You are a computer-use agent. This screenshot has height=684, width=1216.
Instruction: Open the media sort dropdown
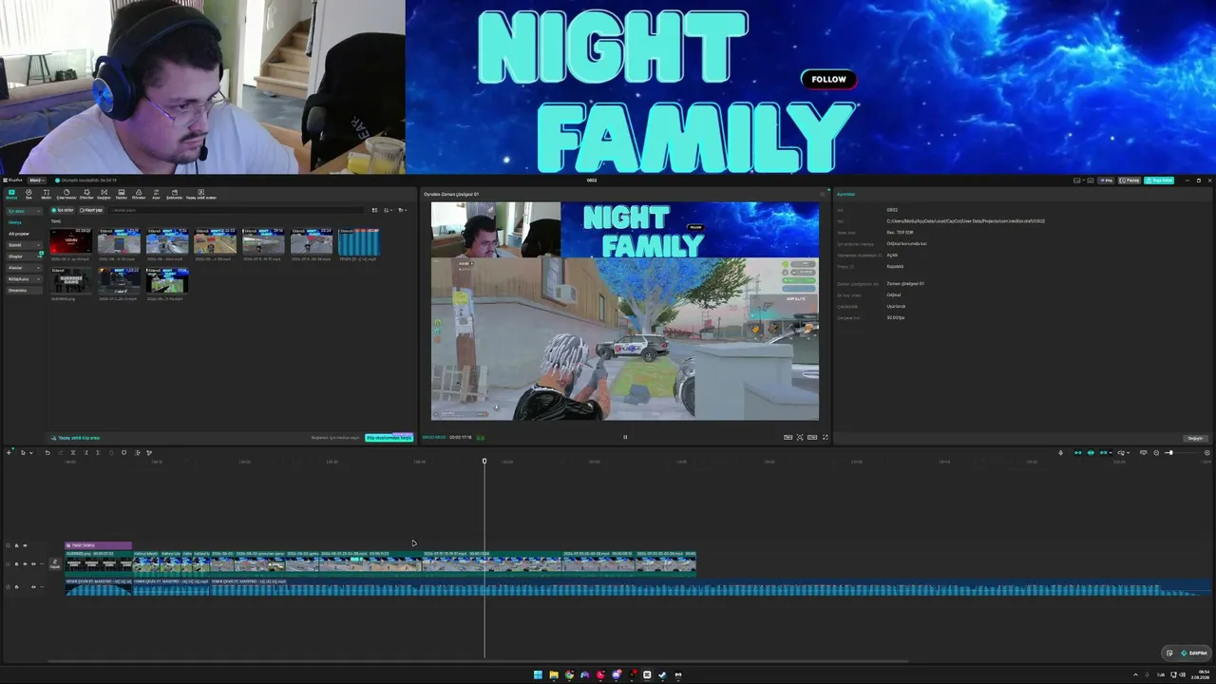tap(388, 210)
